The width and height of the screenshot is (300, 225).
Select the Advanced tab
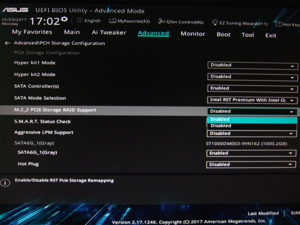pyautogui.click(x=153, y=33)
